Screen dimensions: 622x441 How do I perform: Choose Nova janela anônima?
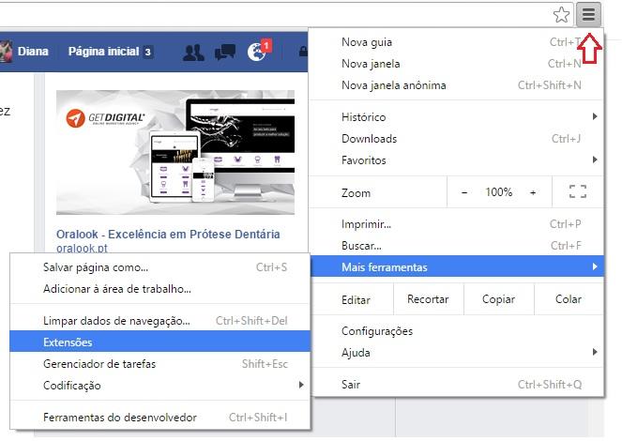pyautogui.click(x=393, y=85)
